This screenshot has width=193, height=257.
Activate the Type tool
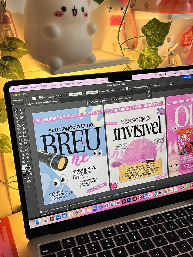pos(18,122)
